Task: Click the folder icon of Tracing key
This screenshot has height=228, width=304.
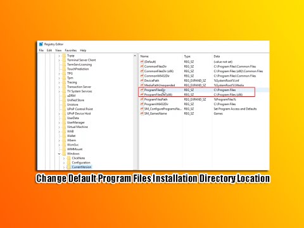Action: point(64,82)
